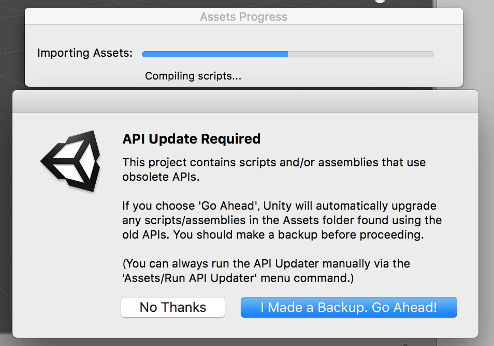Click the sentence mentioning obsolete APIs

click(x=274, y=169)
